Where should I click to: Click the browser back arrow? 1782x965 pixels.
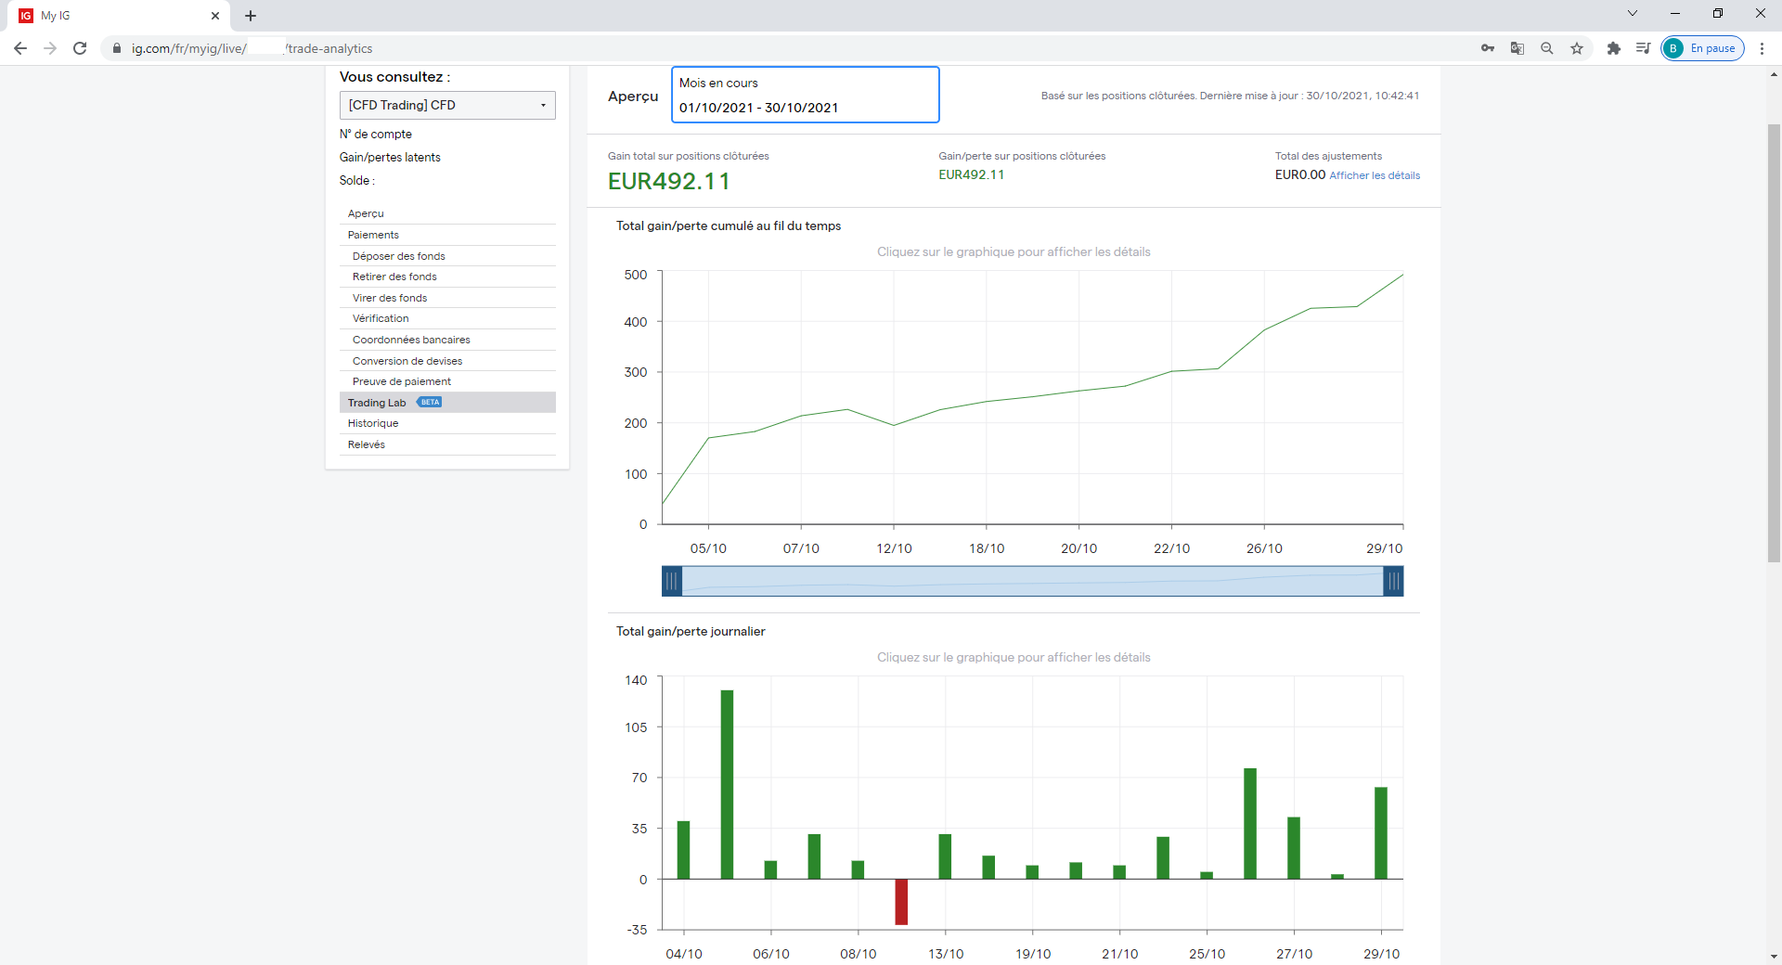[x=20, y=48]
